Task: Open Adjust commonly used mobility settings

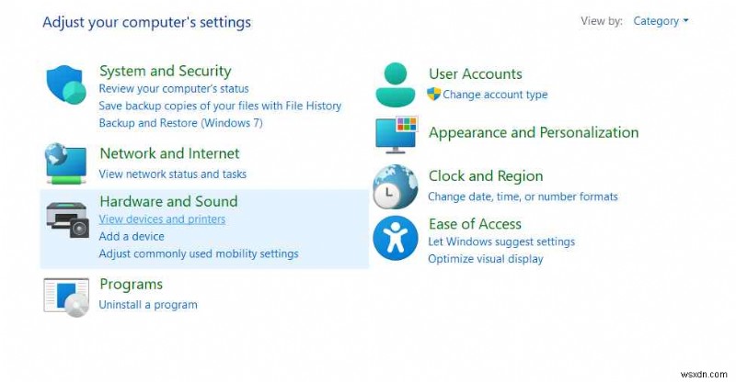Action: coord(199,253)
